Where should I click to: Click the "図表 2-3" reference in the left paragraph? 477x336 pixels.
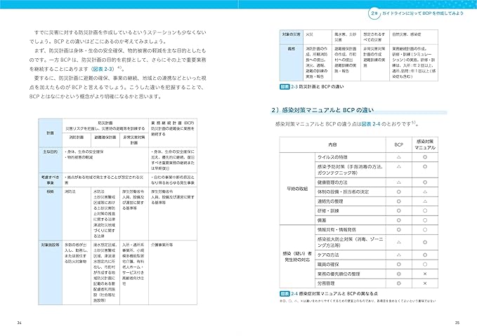(x=103, y=69)
